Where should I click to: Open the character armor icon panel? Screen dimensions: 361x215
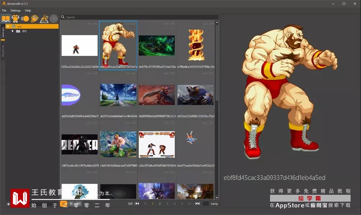pos(15,19)
